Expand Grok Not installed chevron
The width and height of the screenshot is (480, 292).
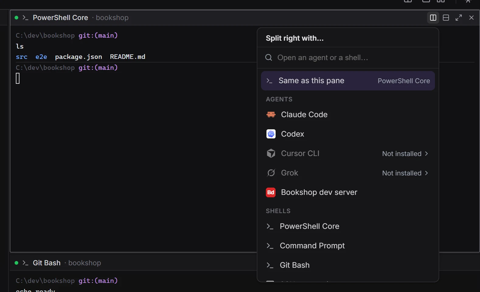pos(426,173)
